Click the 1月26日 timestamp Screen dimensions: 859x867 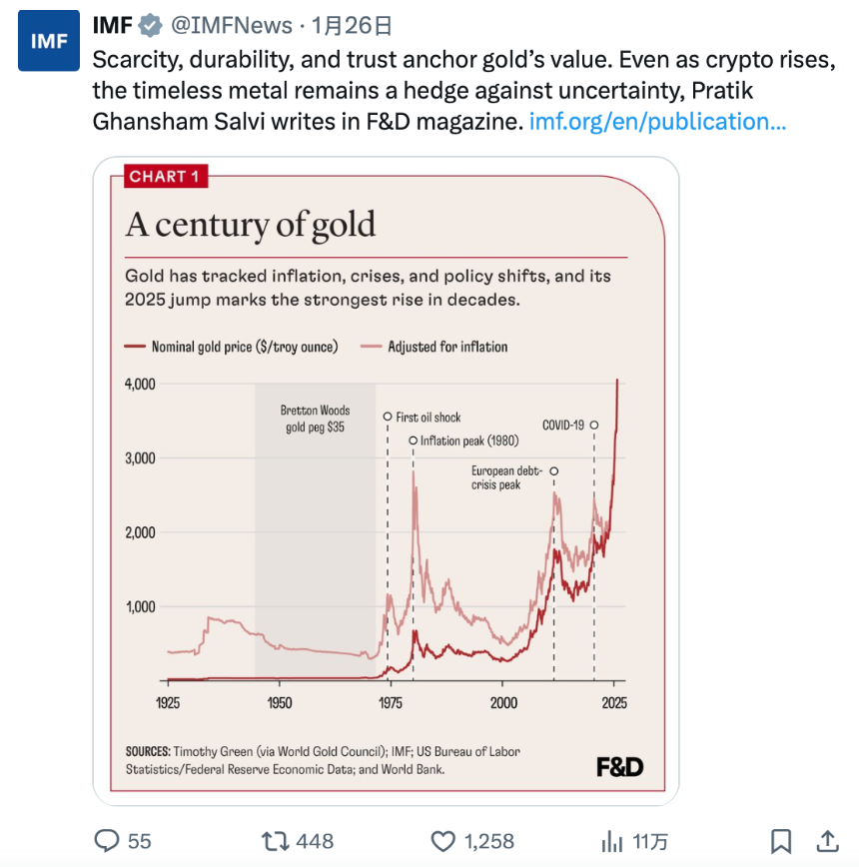353,25
